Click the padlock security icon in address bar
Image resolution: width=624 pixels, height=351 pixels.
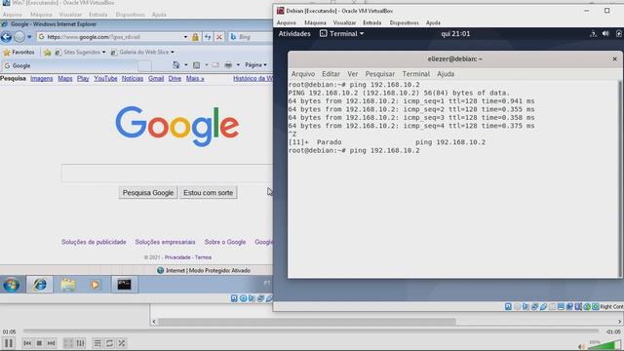coord(195,37)
